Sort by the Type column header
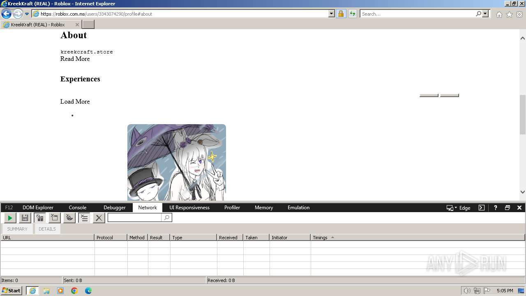Image resolution: width=526 pixels, height=296 pixels. point(193,238)
